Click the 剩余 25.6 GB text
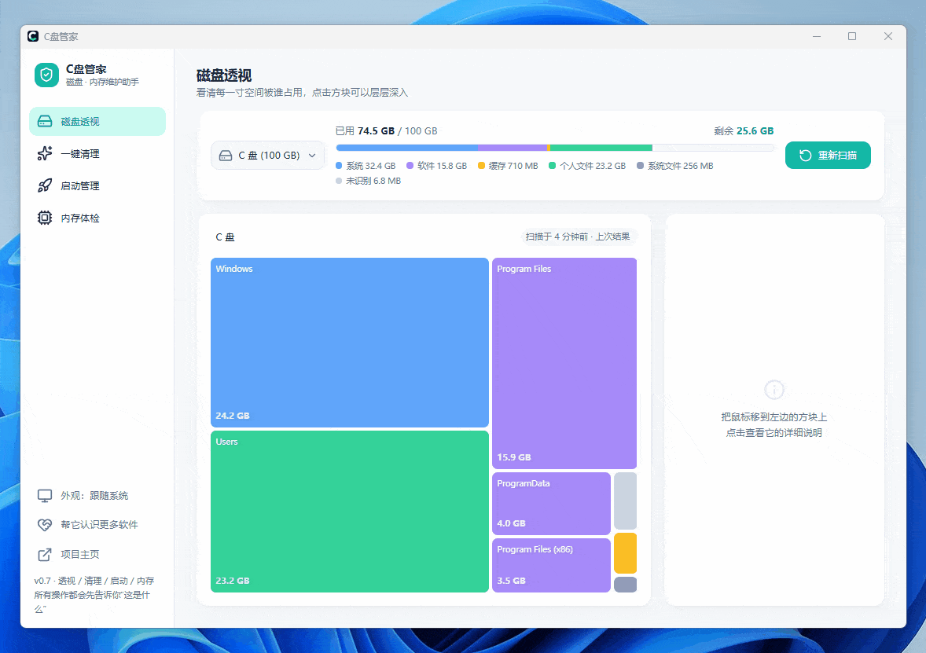This screenshot has width=926, height=653. pyautogui.click(x=744, y=131)
